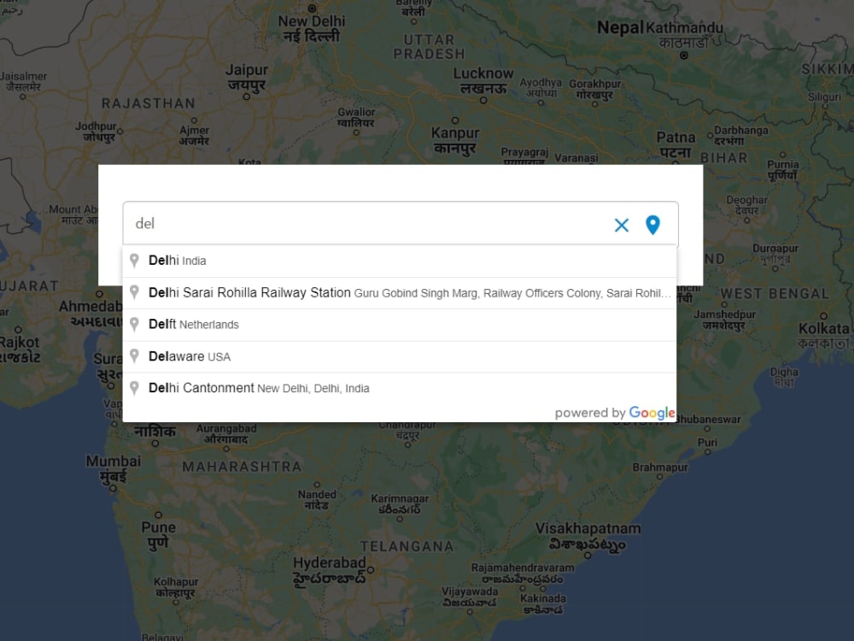Click the pin icon beside Delhi India
854x641 pixels.
point(134,261)
